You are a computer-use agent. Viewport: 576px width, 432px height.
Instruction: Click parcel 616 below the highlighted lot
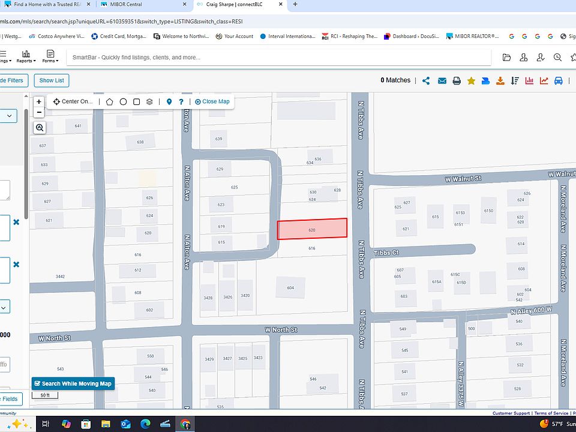312,248
